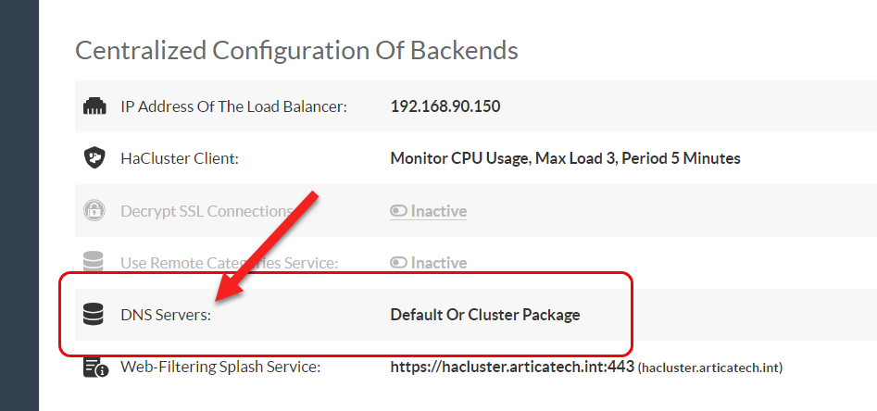Edit the Monitor CPU Usage setting value
This screenshot has width=877, height=411.
(x=565, y=158)
